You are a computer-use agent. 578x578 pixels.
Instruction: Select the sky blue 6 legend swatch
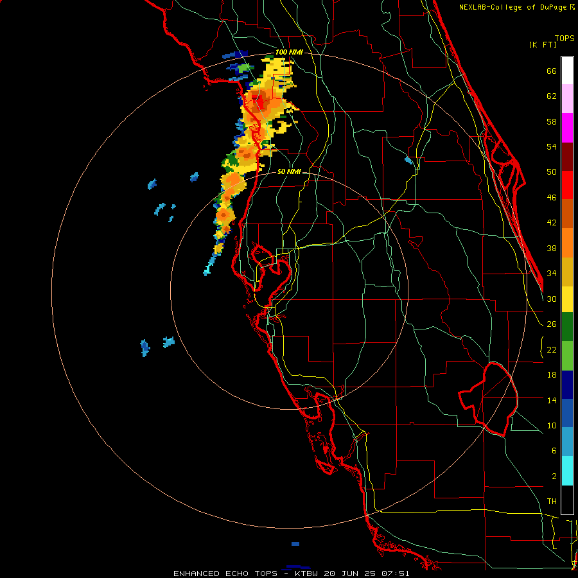(x=567, y=442)
